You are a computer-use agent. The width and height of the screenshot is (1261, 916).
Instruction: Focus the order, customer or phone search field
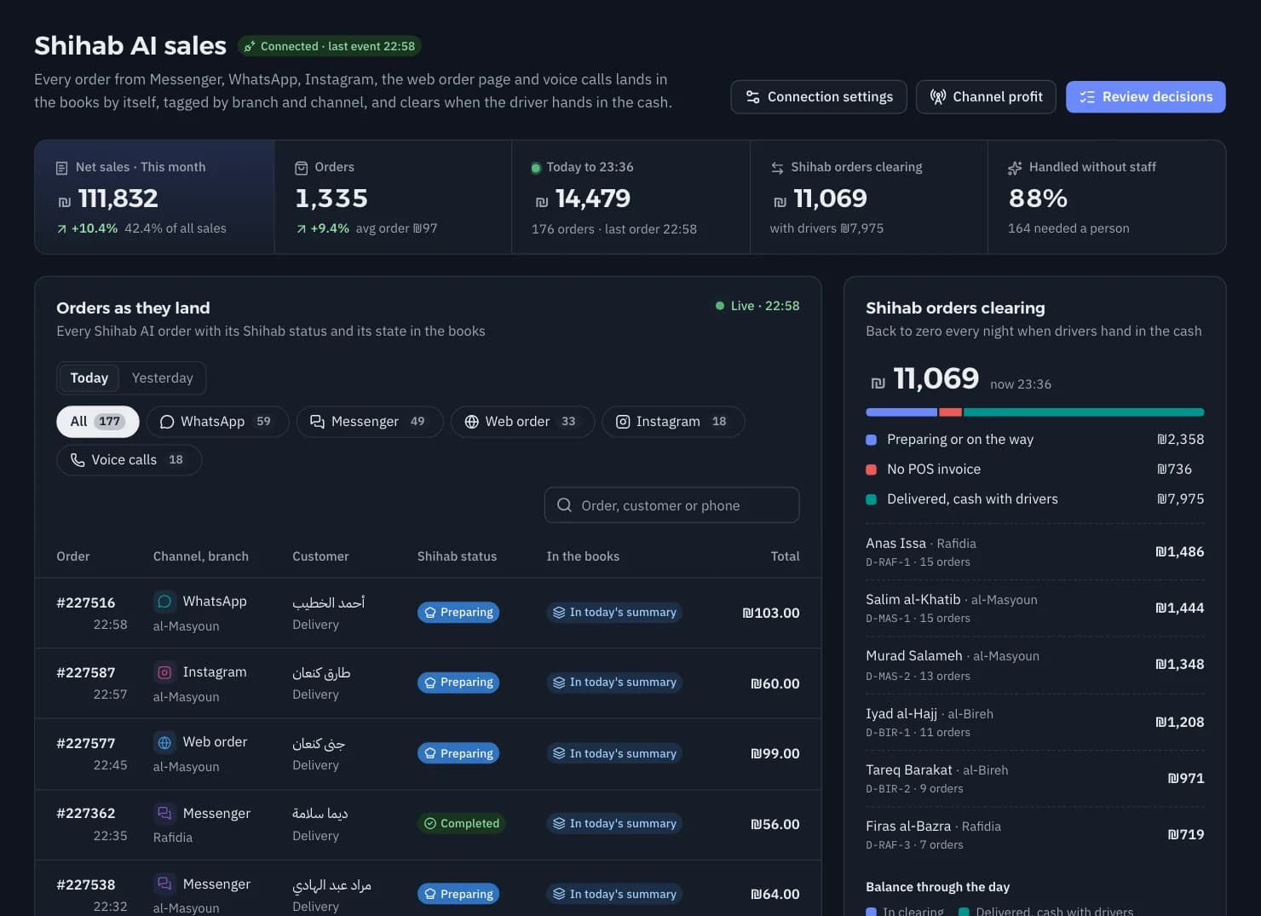click(671, 505)
